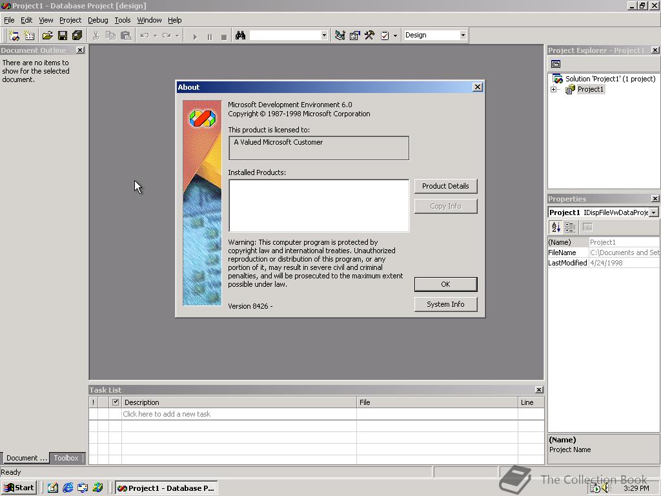Click the Save floppy disk icon
This screenshot has width=661, height=496.
coord(63,36)
